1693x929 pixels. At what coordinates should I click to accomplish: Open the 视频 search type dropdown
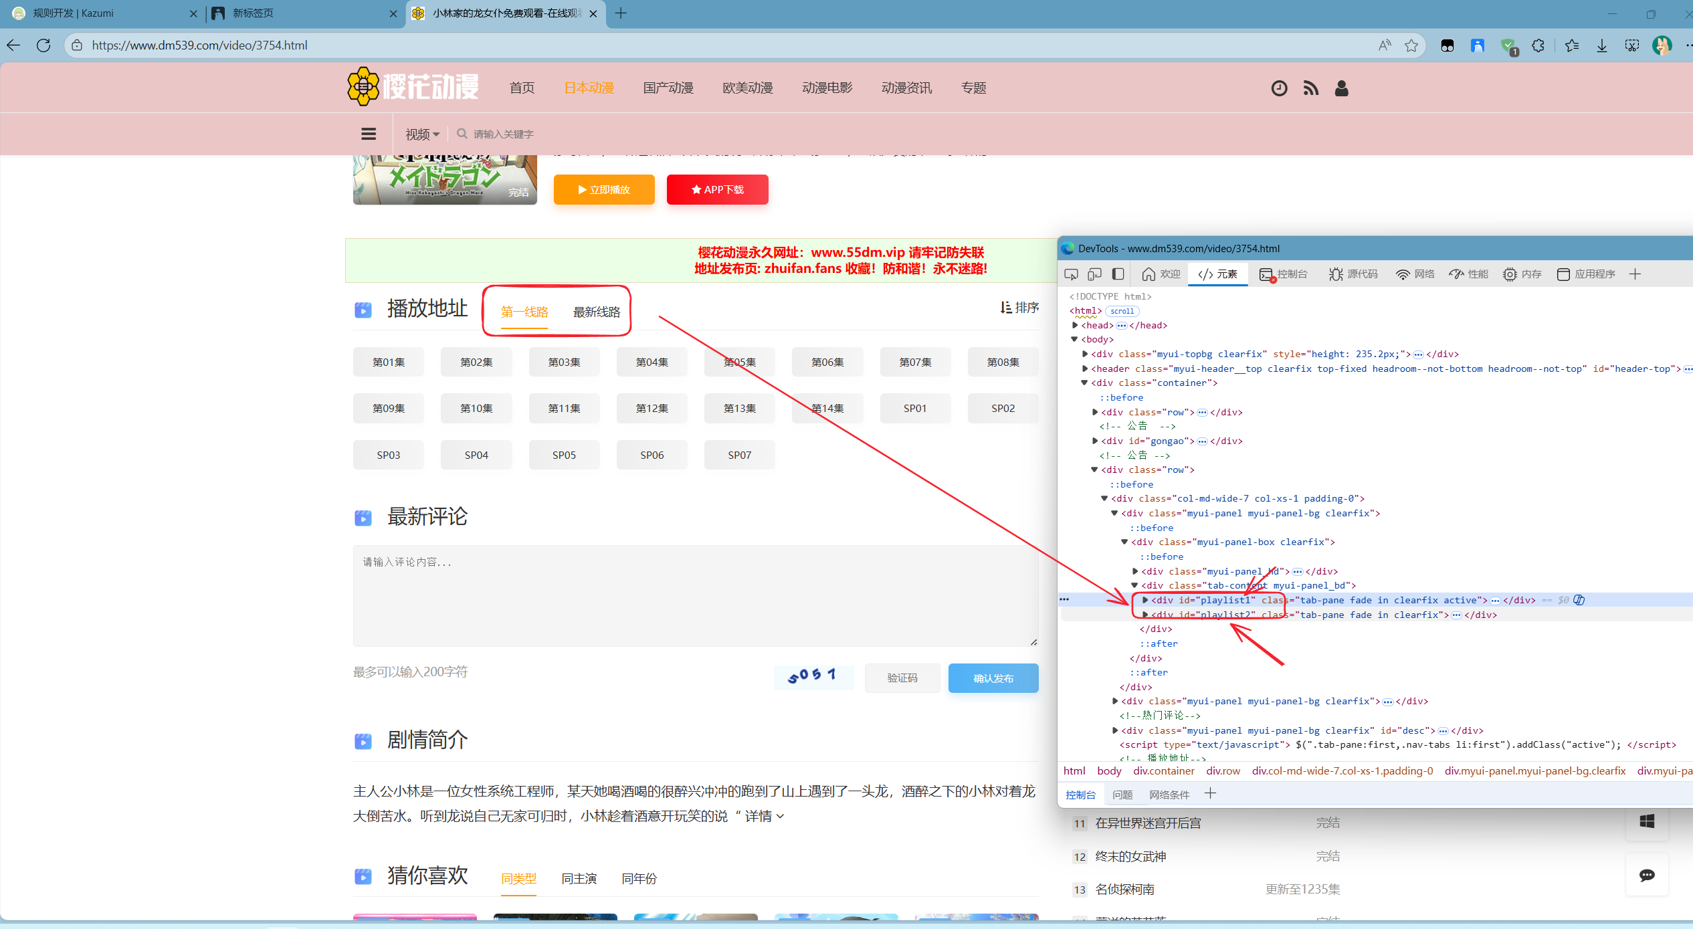click(x=422, y=134)
